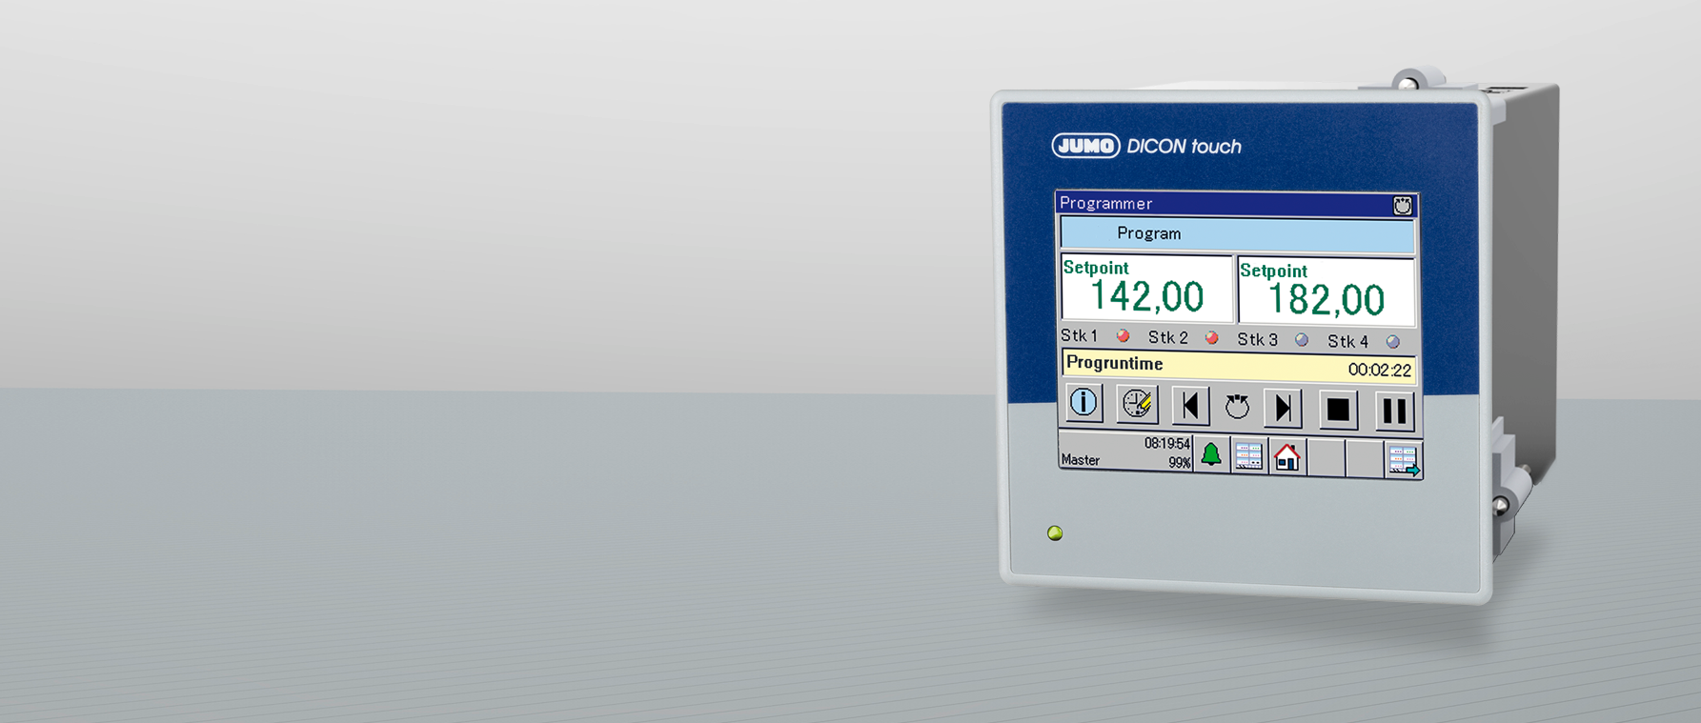
Task: Open the device menu grid icon
Action: coord(1248,456)
